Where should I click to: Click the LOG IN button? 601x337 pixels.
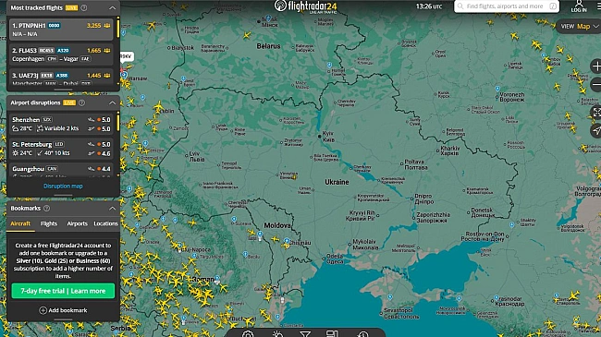click(x=579, y=6)
